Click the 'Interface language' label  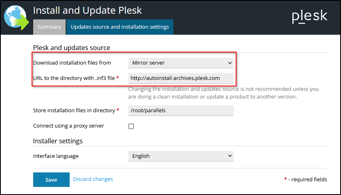point(56,156)
